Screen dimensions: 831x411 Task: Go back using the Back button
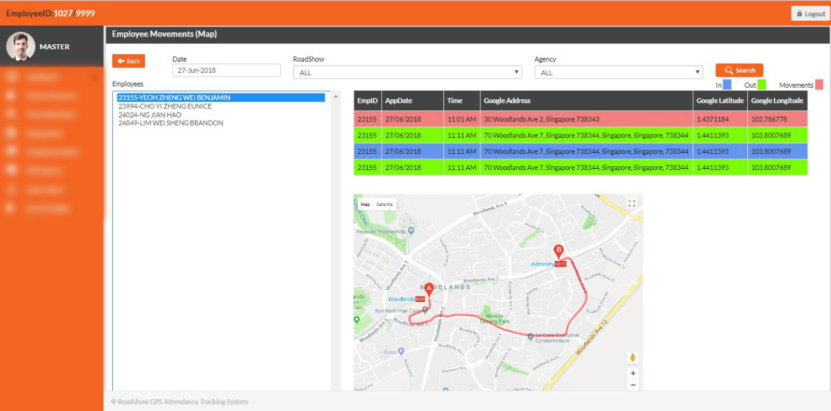(x=129, y=61)
